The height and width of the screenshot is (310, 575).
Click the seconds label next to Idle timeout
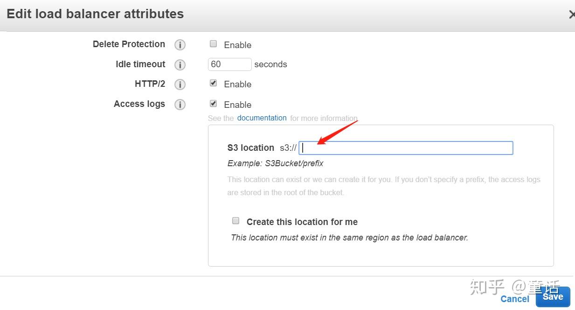tap(270, 64)
